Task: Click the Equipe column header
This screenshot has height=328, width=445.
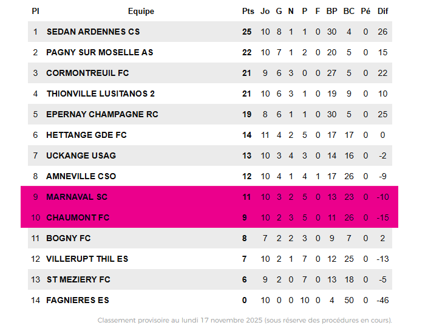Action: (x=141, y=11)
